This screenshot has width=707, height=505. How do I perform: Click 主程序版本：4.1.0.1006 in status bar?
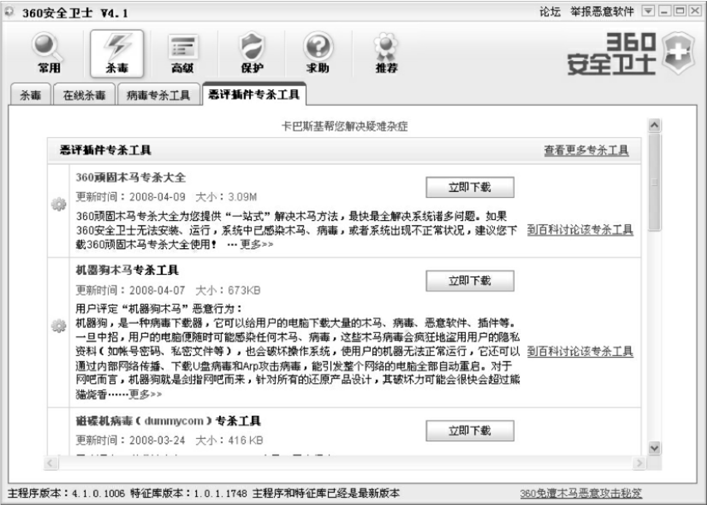pos(66,493)
